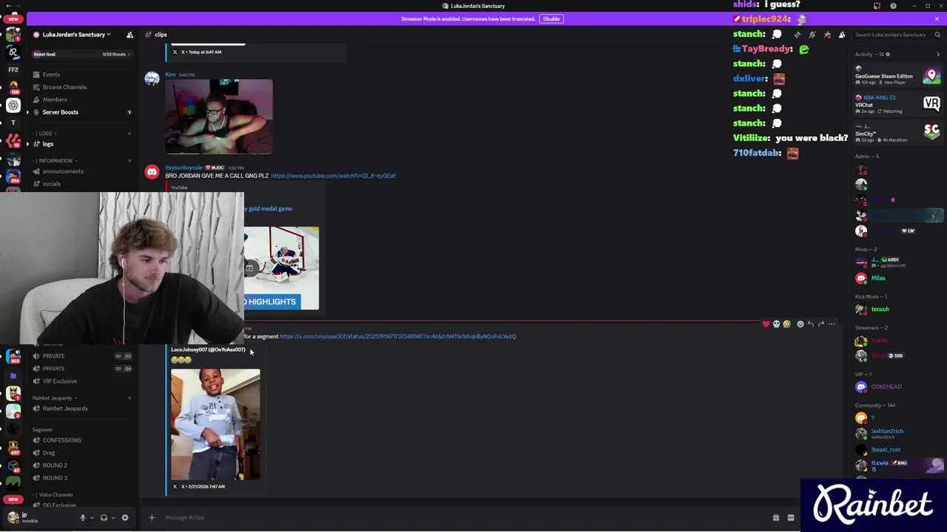Open the inbox icon in title bar
This screenshot has height=532, width=947.
(x=877, y=6)
